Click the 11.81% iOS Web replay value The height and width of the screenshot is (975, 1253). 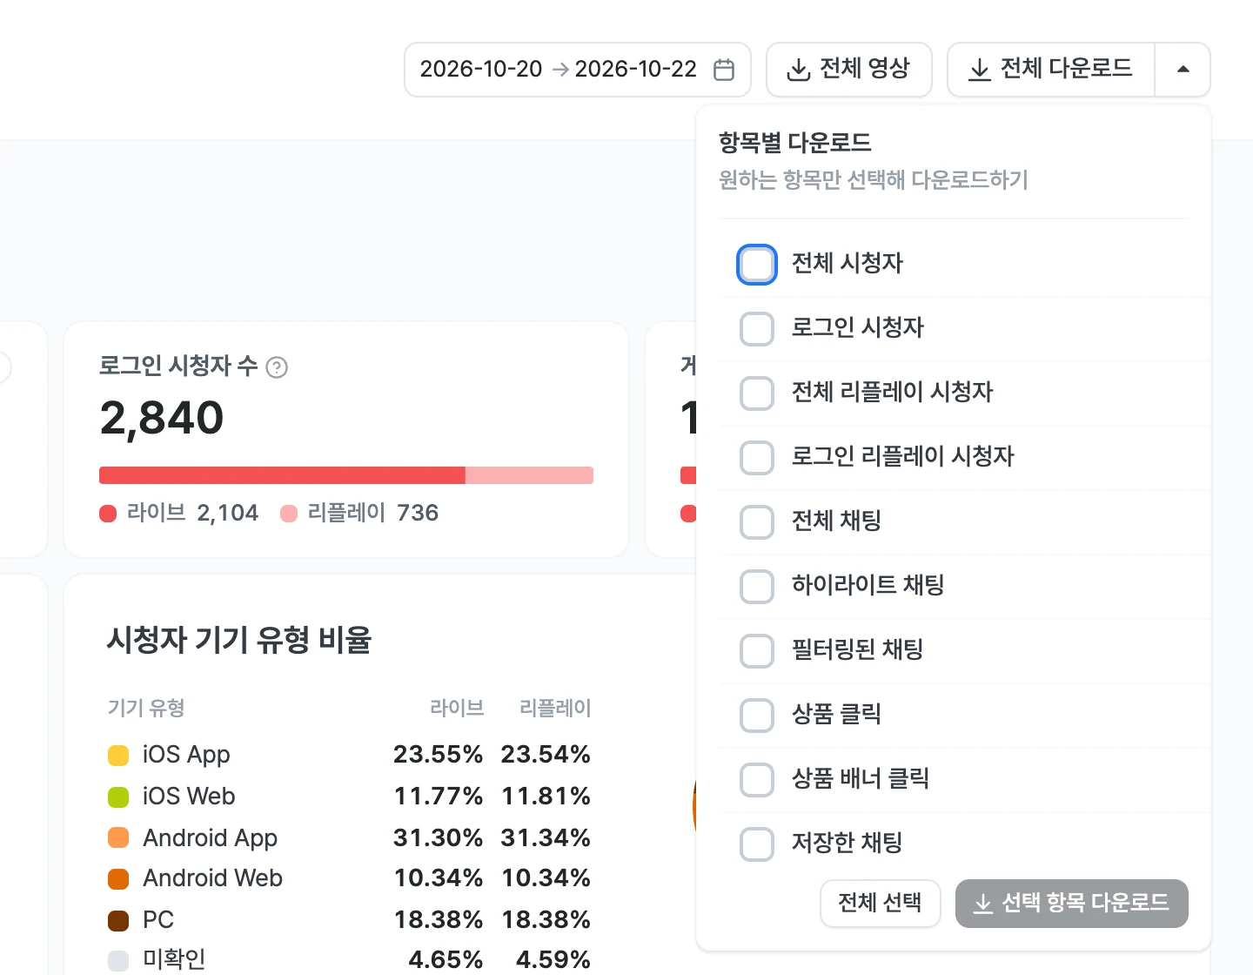(x=546, y=797)
